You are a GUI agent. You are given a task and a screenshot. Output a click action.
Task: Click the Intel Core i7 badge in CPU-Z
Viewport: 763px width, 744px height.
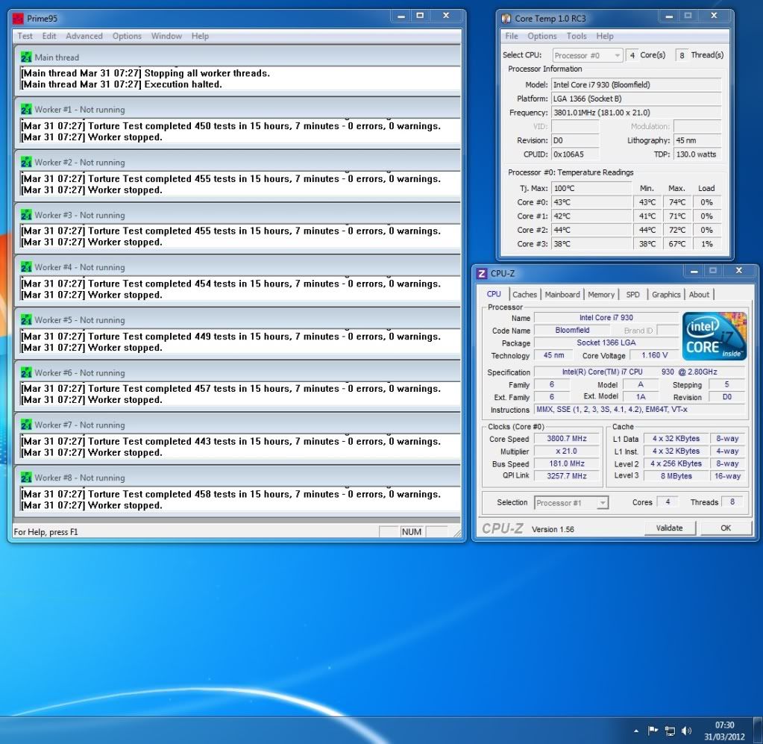tap(713, 336)
